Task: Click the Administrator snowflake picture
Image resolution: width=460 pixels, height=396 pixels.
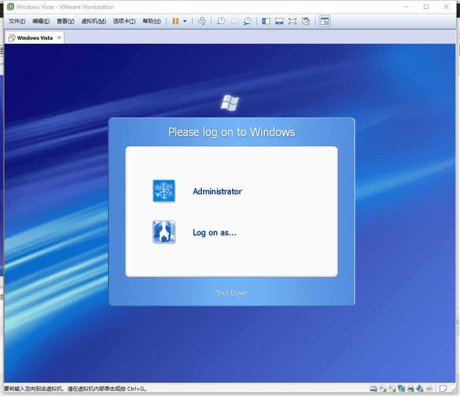Action: (164, 191)
